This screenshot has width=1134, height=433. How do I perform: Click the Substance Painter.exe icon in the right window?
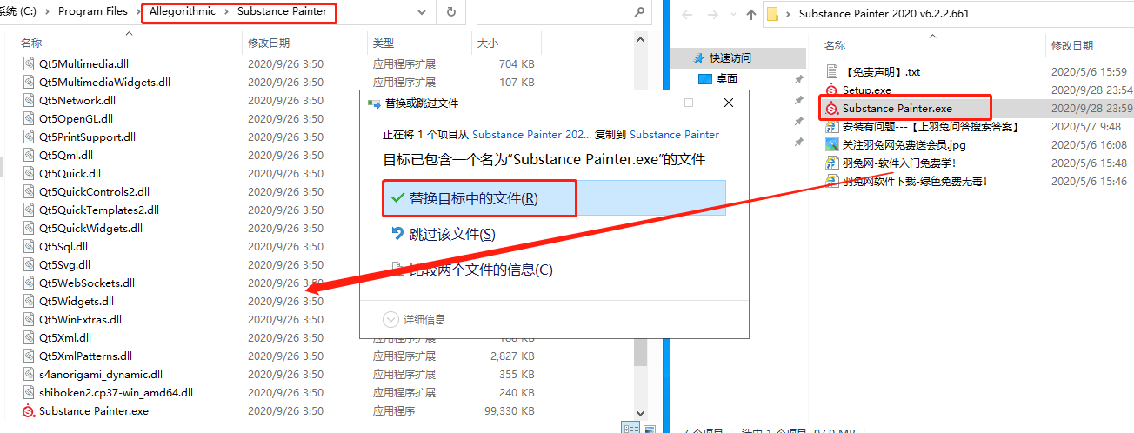point(832,109)
